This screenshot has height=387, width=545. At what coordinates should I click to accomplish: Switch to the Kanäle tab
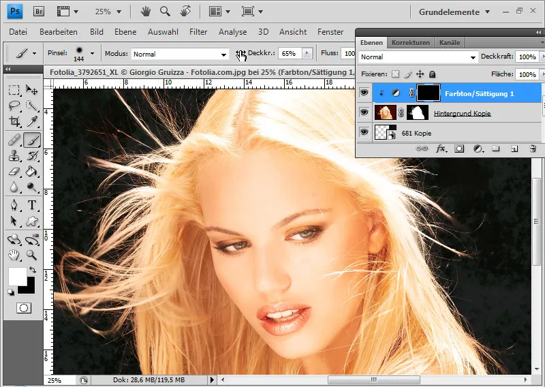(x=450, y=42)
